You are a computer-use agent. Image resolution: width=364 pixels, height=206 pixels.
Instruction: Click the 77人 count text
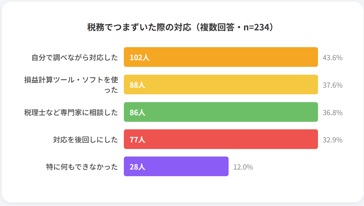coord(137,139)
